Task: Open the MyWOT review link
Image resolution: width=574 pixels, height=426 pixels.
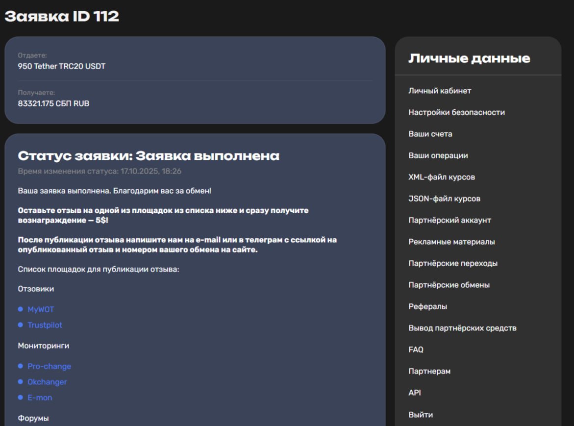Action: pyautogui.click(x=41, y=309)
